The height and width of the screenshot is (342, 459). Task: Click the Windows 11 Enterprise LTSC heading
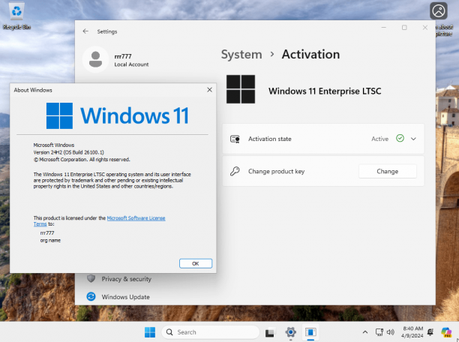(325, 91)
